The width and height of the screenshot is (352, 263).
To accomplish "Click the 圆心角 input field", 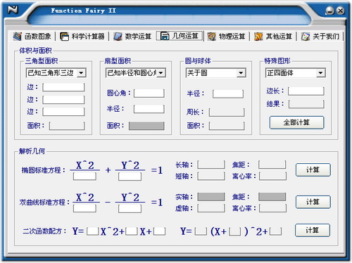I will tap(149, 93).
